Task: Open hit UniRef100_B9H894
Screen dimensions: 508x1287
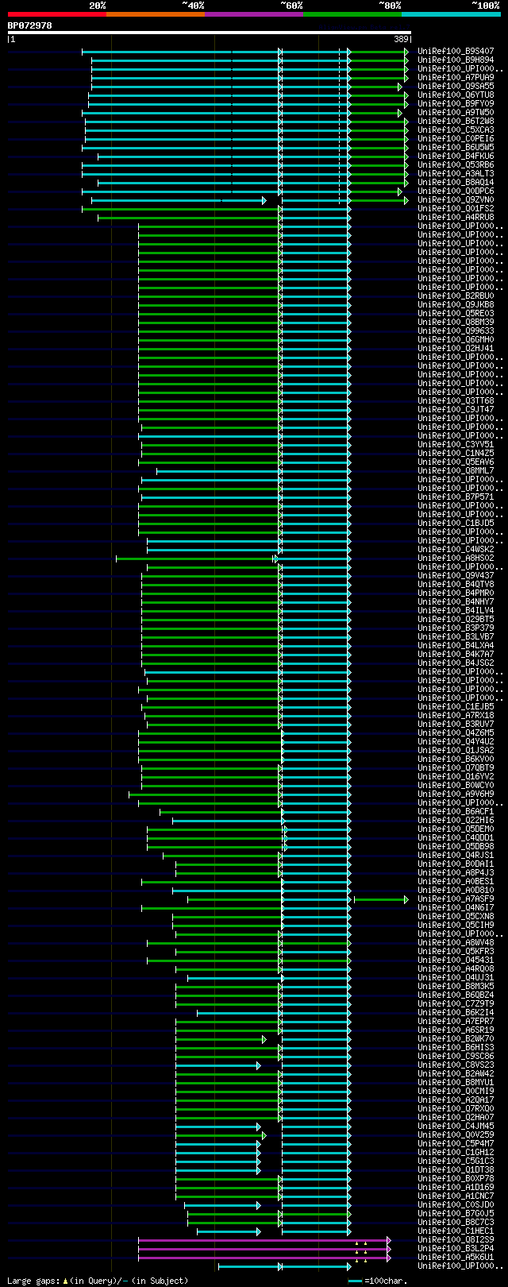Action: tap(456, 60)
